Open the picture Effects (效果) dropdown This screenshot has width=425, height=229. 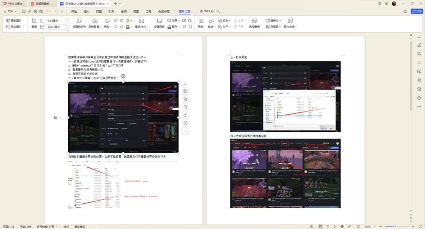pos(173,21)
